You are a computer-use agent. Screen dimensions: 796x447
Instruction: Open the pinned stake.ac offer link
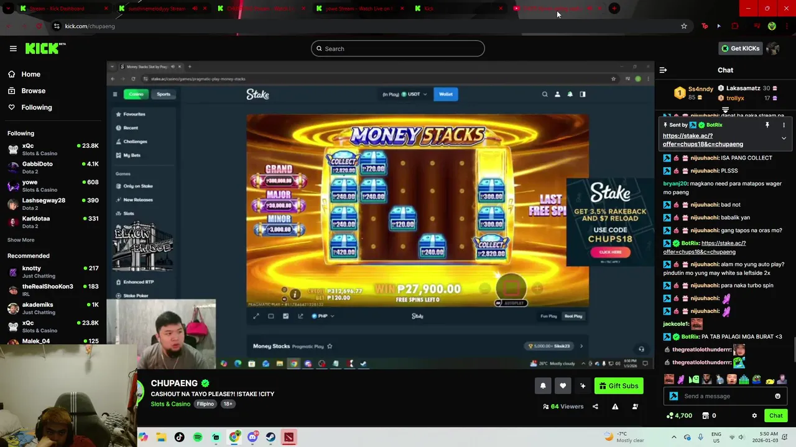coord(703,140)
